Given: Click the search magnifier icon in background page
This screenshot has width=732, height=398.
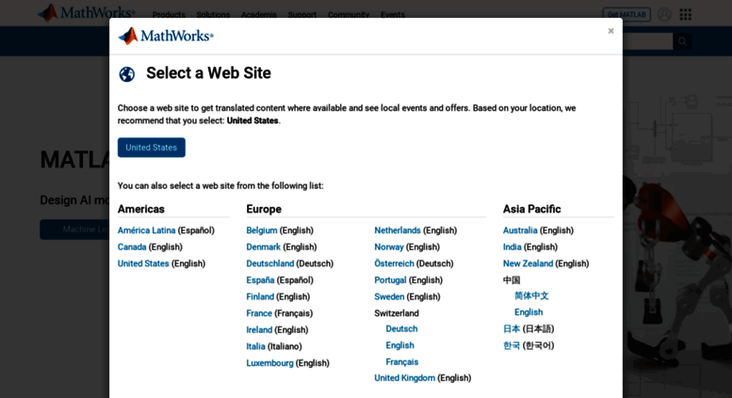Looking at the screenshot, I should (x=682, y=41).
